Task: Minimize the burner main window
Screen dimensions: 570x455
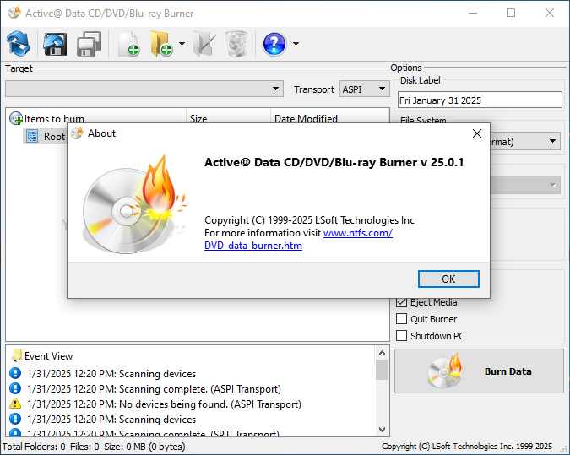Action: 473,13
